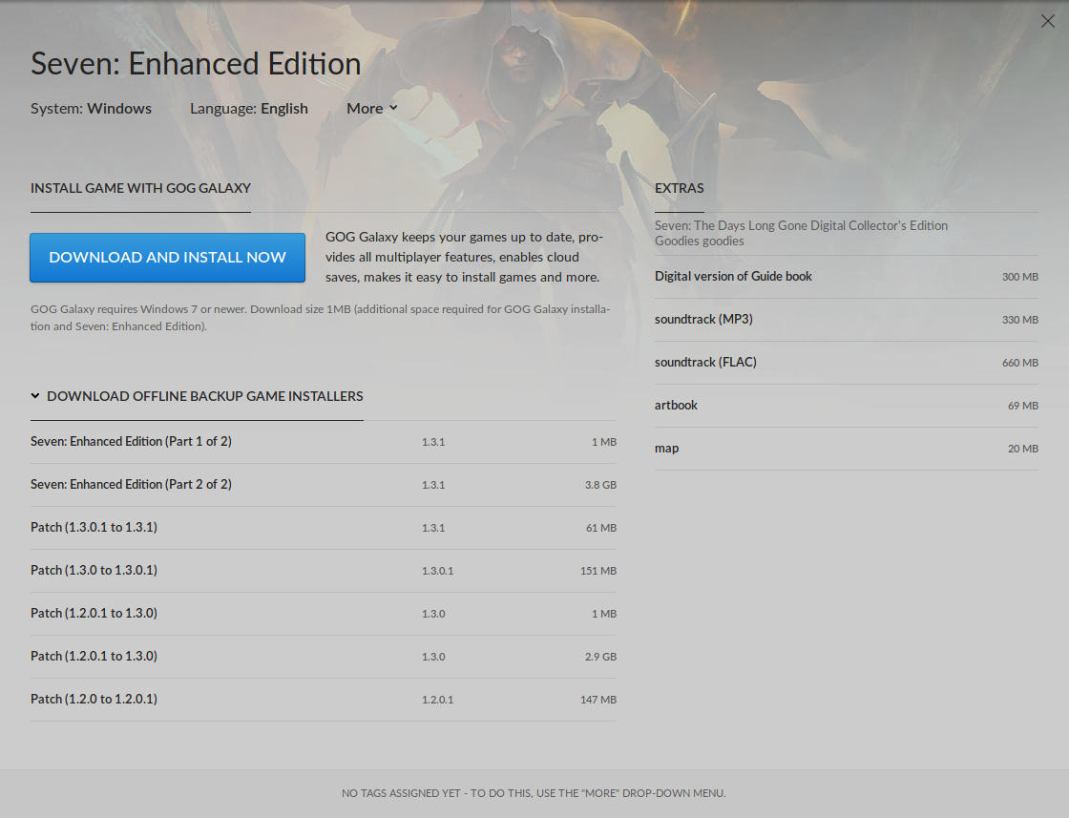Click the Seven: Enhanced Edition title

(x=196, y=63)
